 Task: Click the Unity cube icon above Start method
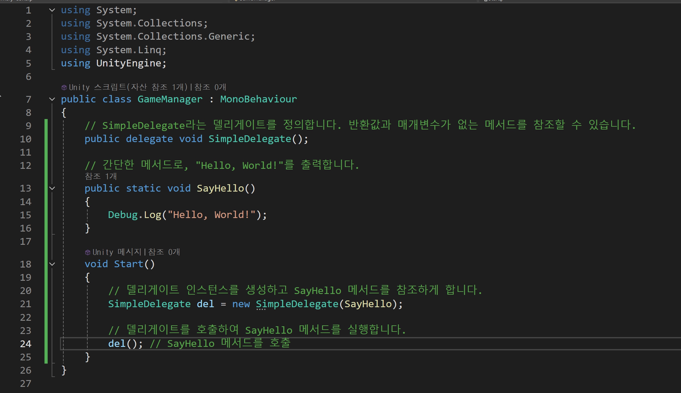click(88, 252)
